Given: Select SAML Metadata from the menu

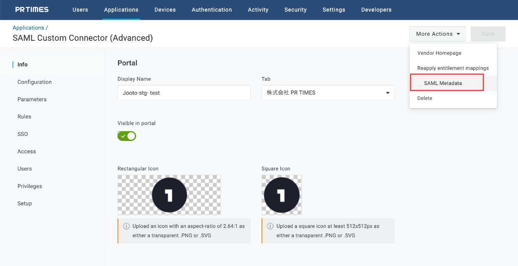Looking at the screenshot, I should [443, 83].
